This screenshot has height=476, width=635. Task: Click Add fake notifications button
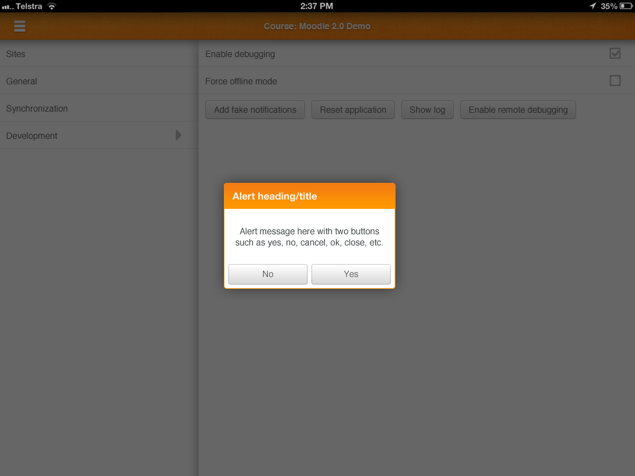pos(255,110)
